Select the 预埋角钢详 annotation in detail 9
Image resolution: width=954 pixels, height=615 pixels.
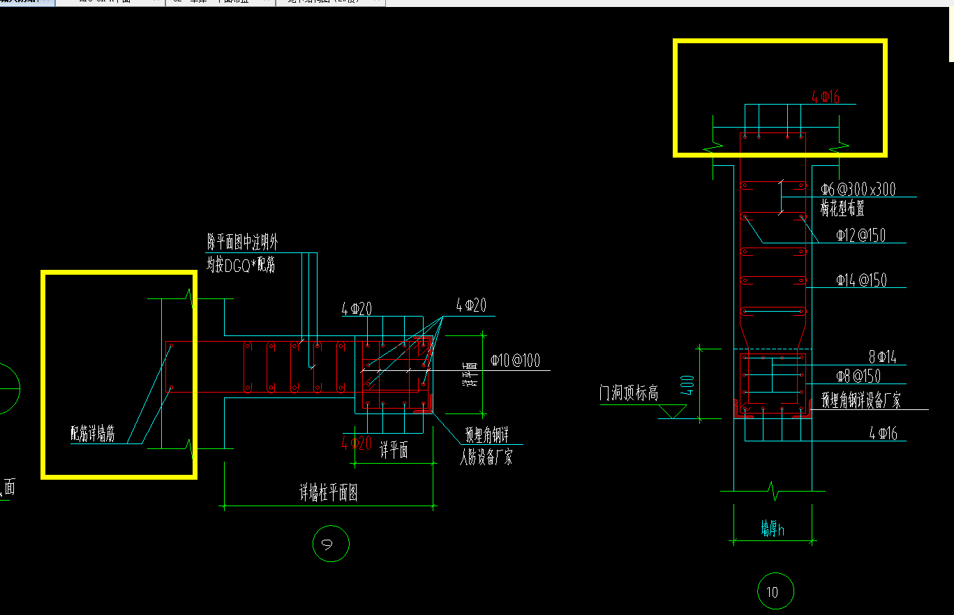click(x=488, y=436)
